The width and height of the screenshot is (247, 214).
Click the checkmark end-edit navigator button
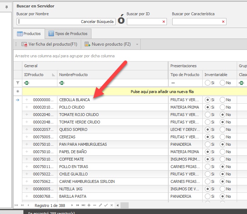pos(106,205)
